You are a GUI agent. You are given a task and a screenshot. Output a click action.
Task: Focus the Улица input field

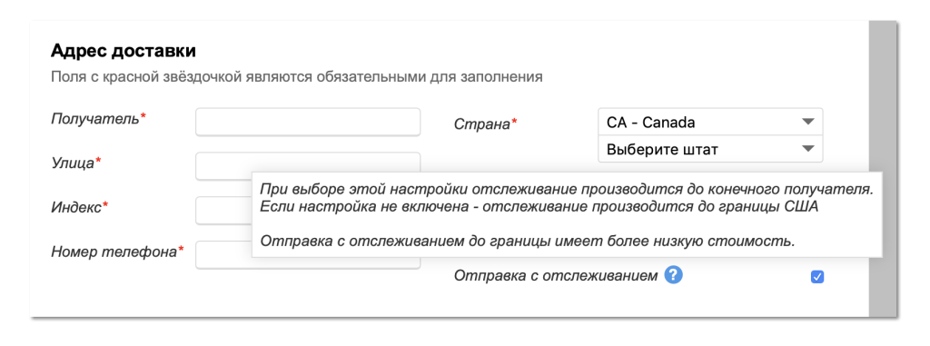click(308, 165)
